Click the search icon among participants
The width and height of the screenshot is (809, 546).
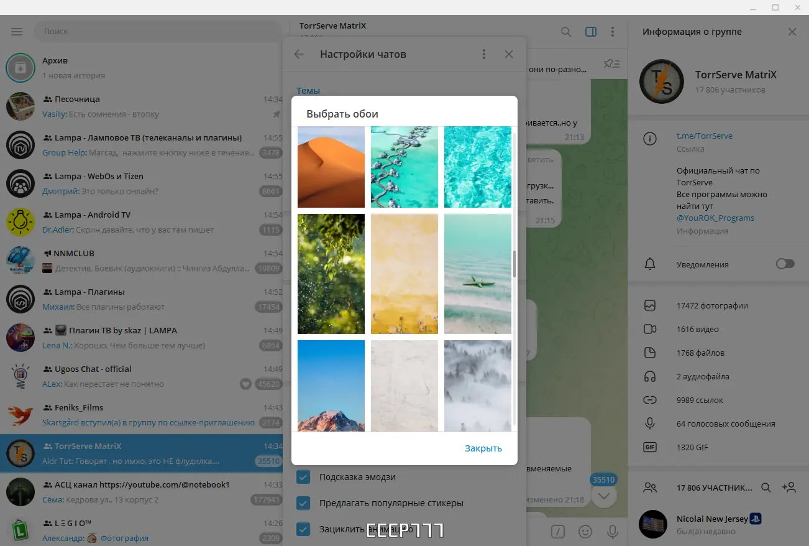point(766,488)
